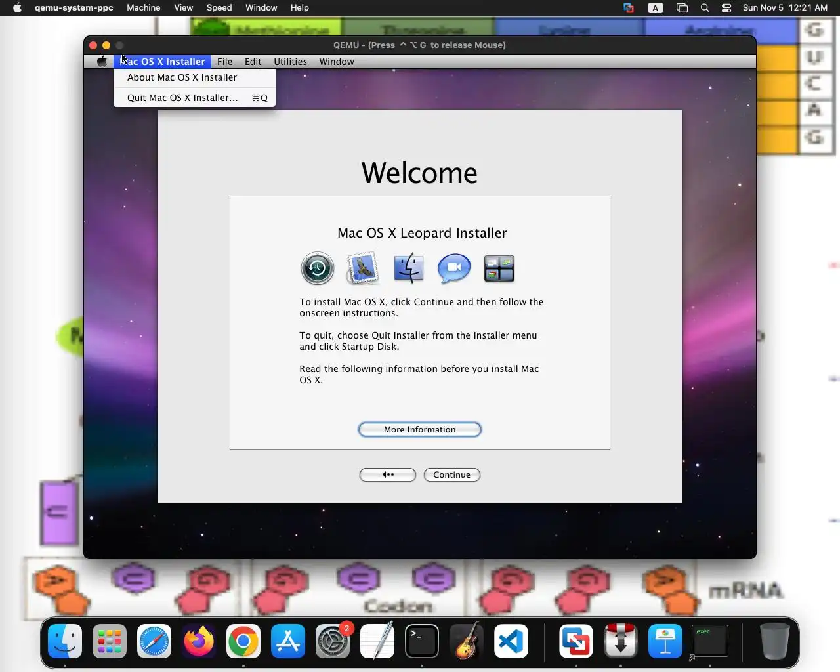The width and height of the screenshot is (840, 672).
Task: Open Launchpad from the Dock
Action: coord(110,641)
